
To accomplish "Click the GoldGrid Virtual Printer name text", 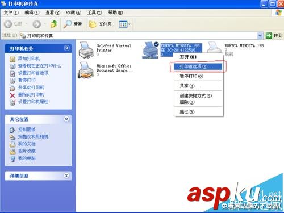I will [x=114, y=48].
